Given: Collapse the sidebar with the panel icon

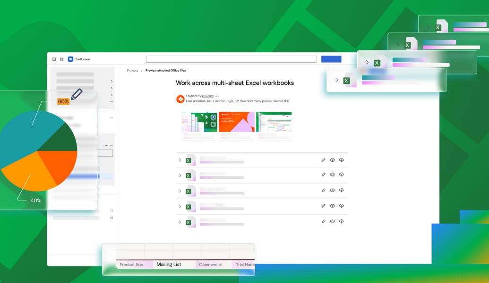Looking at the screenshot, I should point(53,59).
